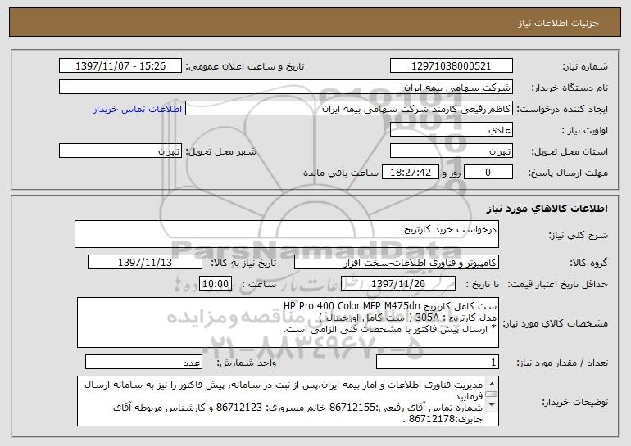Image resolution: width=631 pixels, height=446 pixels.
Task: Click the label حداقل تاریخ اعتبار قیمت
Action: point(557,284)
